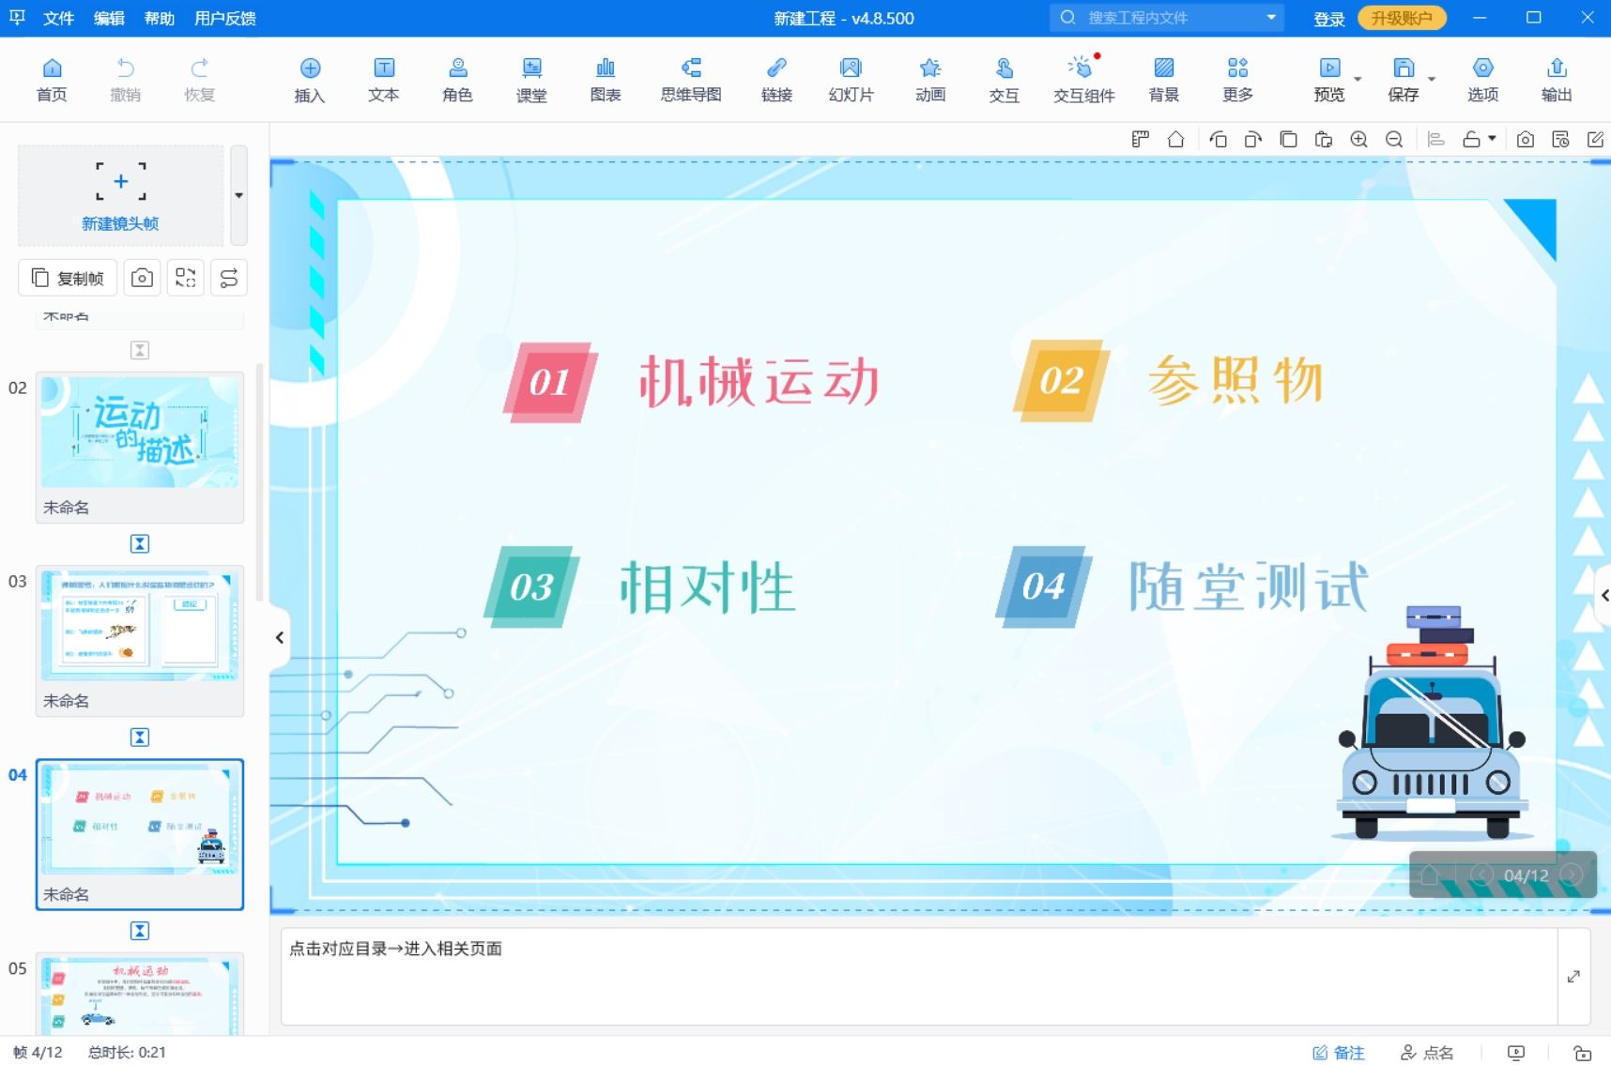
Task: Take a canvas snapshot with the camera icon
Action: pyautogui.click(x=1526, y=139)
